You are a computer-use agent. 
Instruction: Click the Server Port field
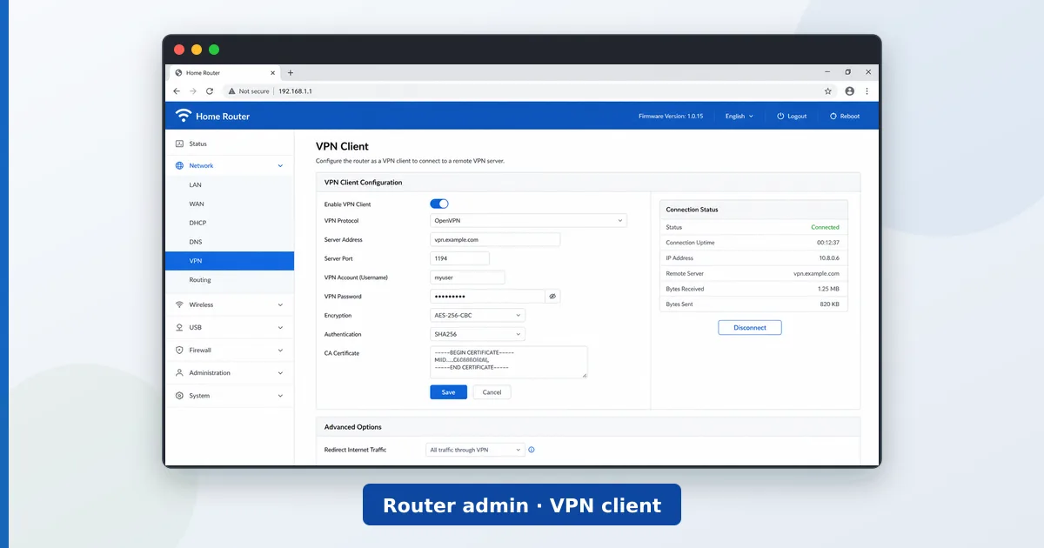pyautogui.click(x=459, y=258)
